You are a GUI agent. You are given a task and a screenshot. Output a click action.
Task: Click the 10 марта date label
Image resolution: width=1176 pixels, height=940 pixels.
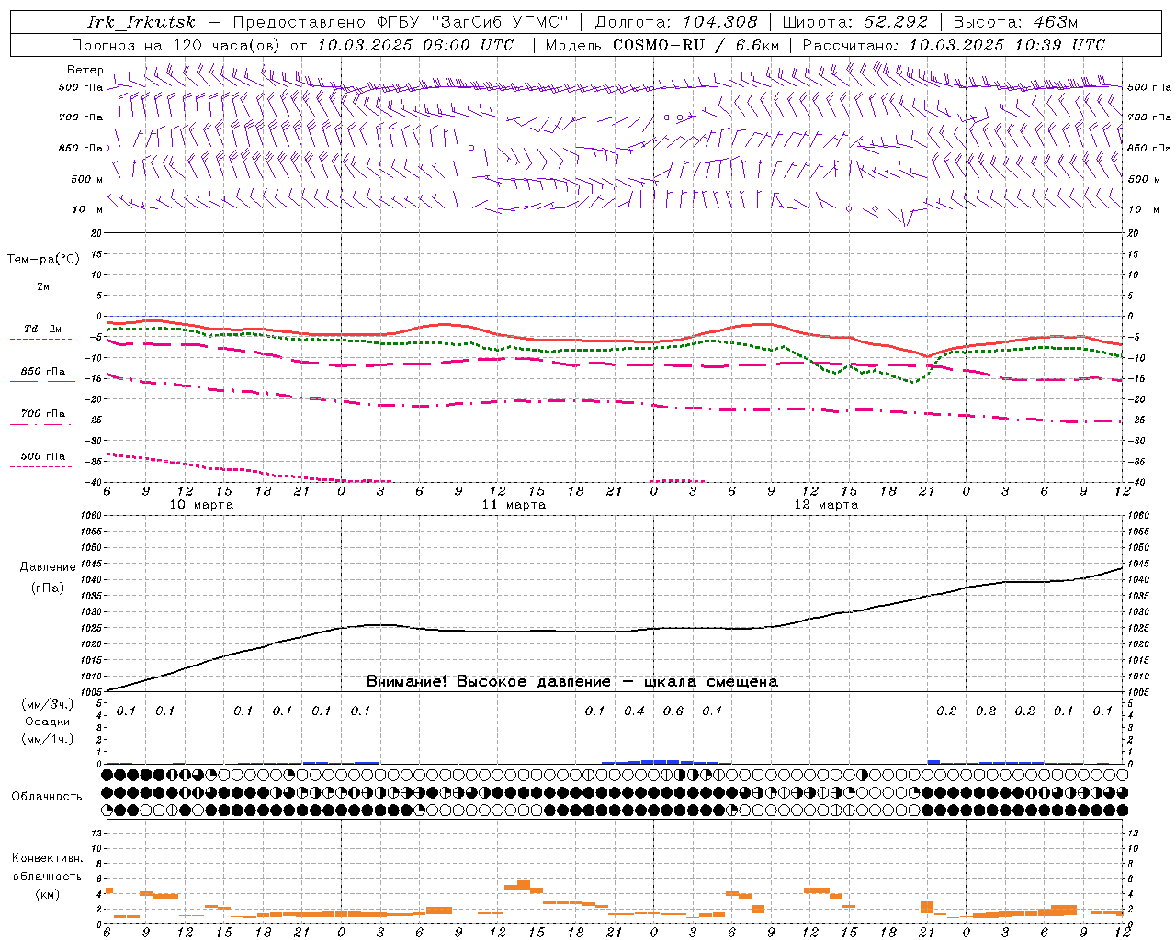(x=202, y=505)
